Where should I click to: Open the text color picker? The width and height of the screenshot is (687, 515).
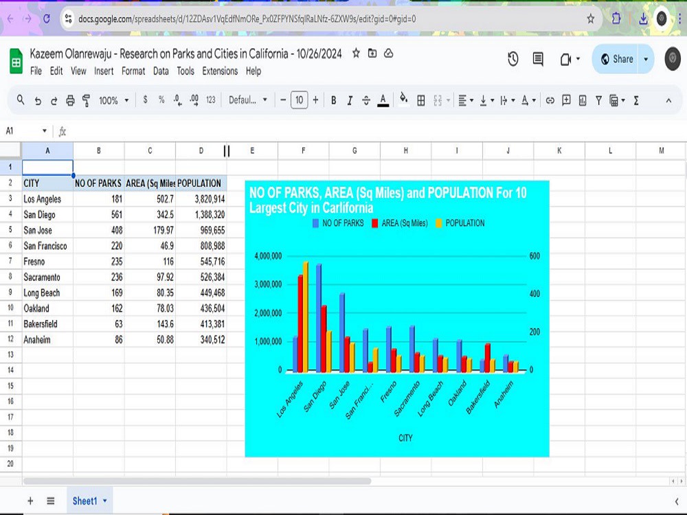(383, 101)
